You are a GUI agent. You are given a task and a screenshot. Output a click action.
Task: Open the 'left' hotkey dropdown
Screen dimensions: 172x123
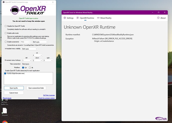pos(27,60)
